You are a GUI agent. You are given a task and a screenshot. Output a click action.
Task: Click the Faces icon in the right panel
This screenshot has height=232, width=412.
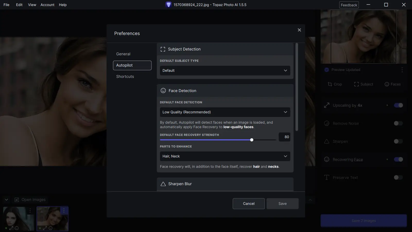click(387, 84)
